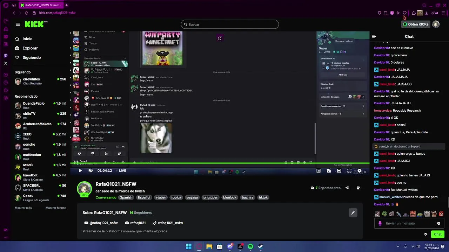Select the roblox tag

[176, 197]
